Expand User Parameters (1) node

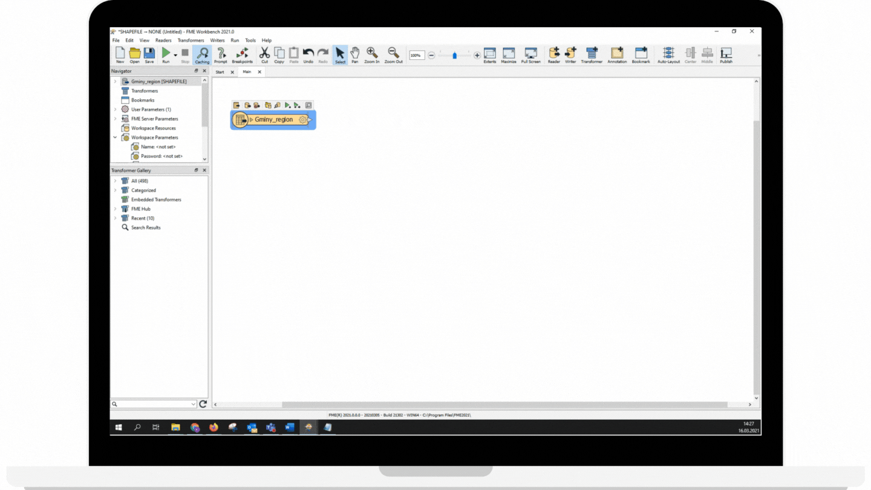[x=115, y=109]
